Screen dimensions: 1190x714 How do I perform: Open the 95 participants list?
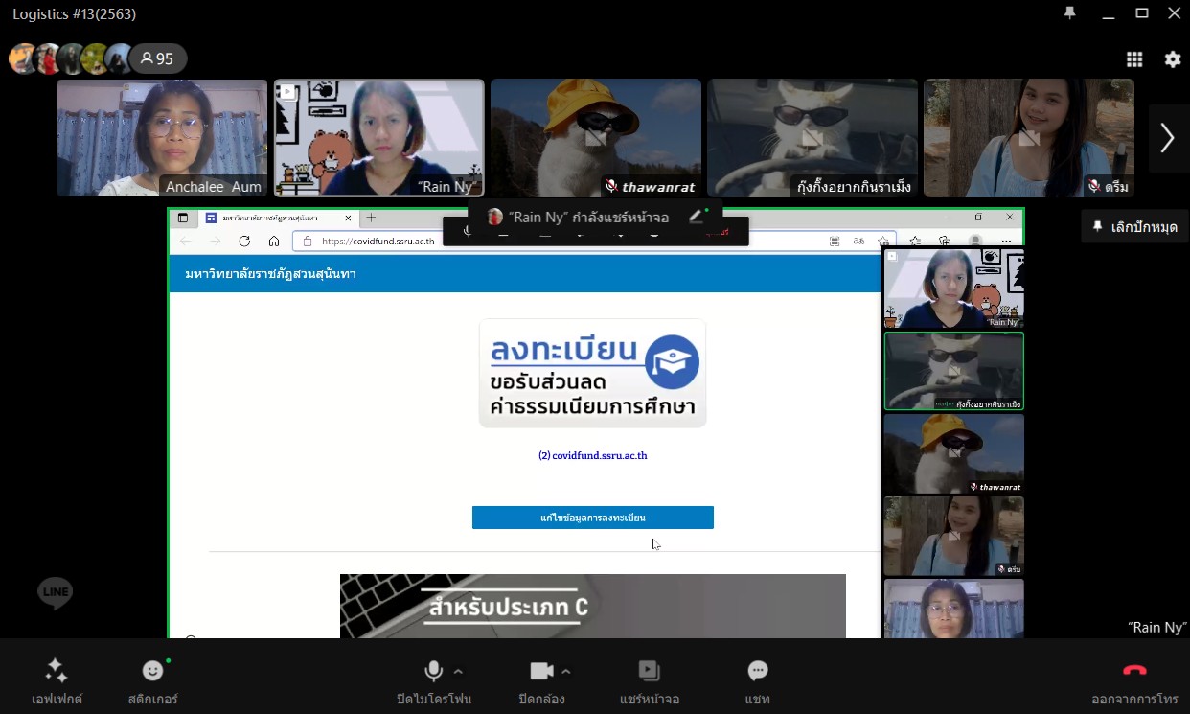[157, 58]
